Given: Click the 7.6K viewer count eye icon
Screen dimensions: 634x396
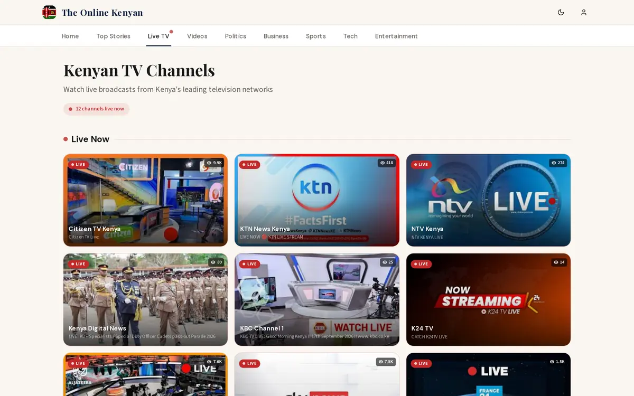Looking at the screenshot, I should 209,362.
